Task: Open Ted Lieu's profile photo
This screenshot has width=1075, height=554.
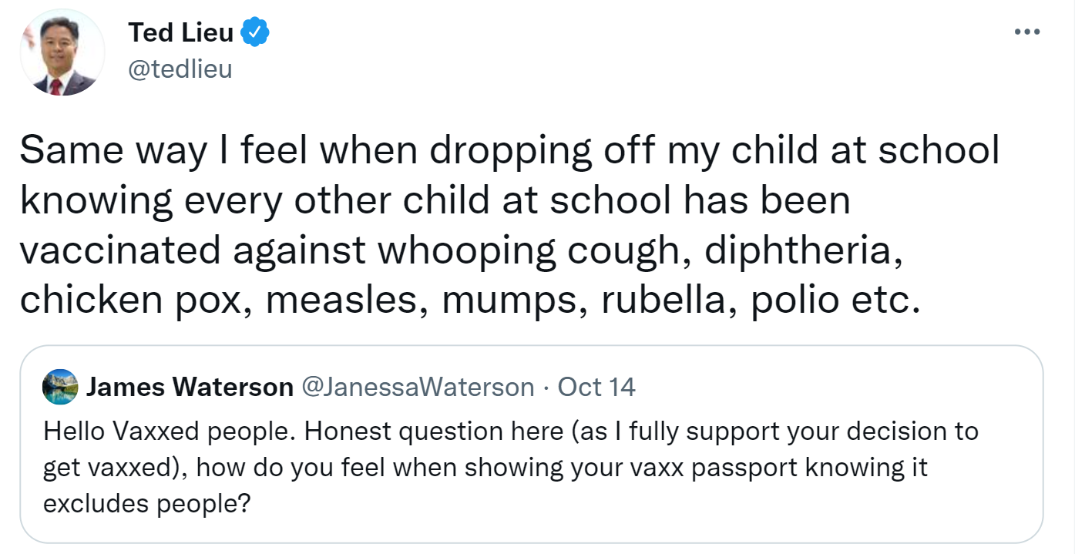Action: pyautogui.click(x=62, y=52)
